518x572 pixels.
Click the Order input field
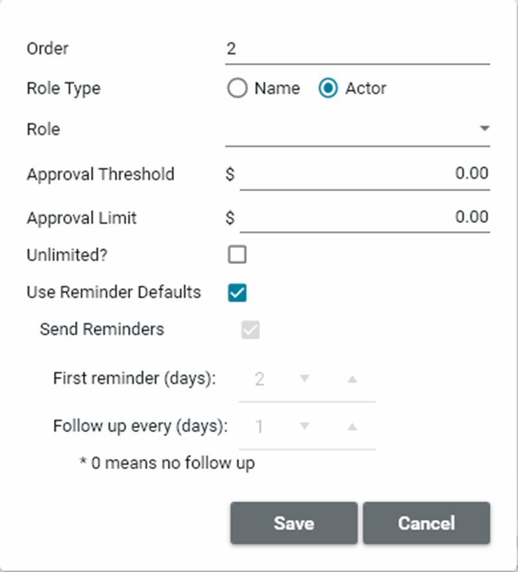pos(357,49)
